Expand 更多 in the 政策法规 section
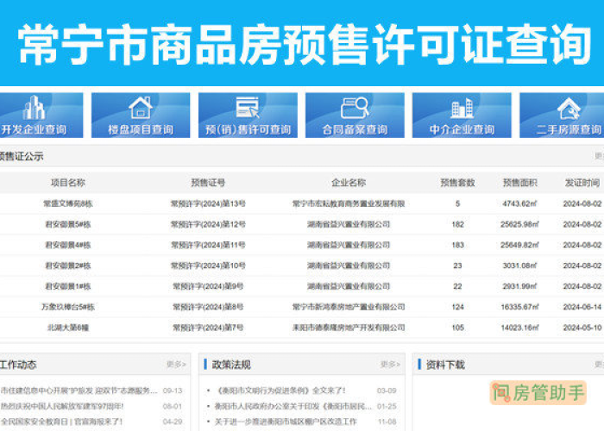Viewport: 604px width, 431px height. click(389, 365)
